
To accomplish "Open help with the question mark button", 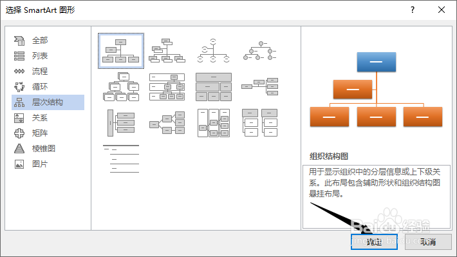I will pyautogui.click(x=413, y=10).
